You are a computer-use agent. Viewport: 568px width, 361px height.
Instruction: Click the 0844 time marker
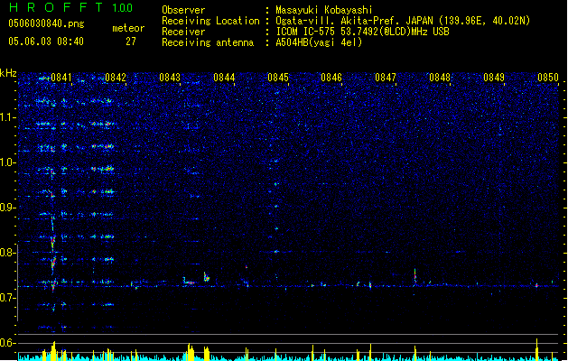tap(224, 78)
